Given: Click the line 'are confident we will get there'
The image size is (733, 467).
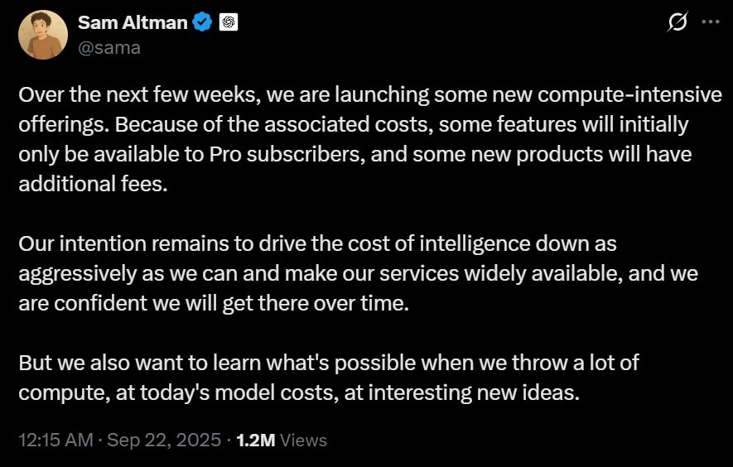Looking at the screenshot, I should [x=215, y=303].
